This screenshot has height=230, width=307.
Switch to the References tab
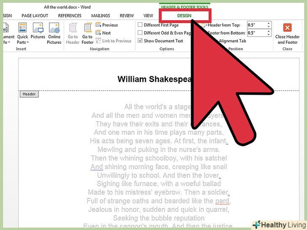pyautogui.click(x=70, y=16)
